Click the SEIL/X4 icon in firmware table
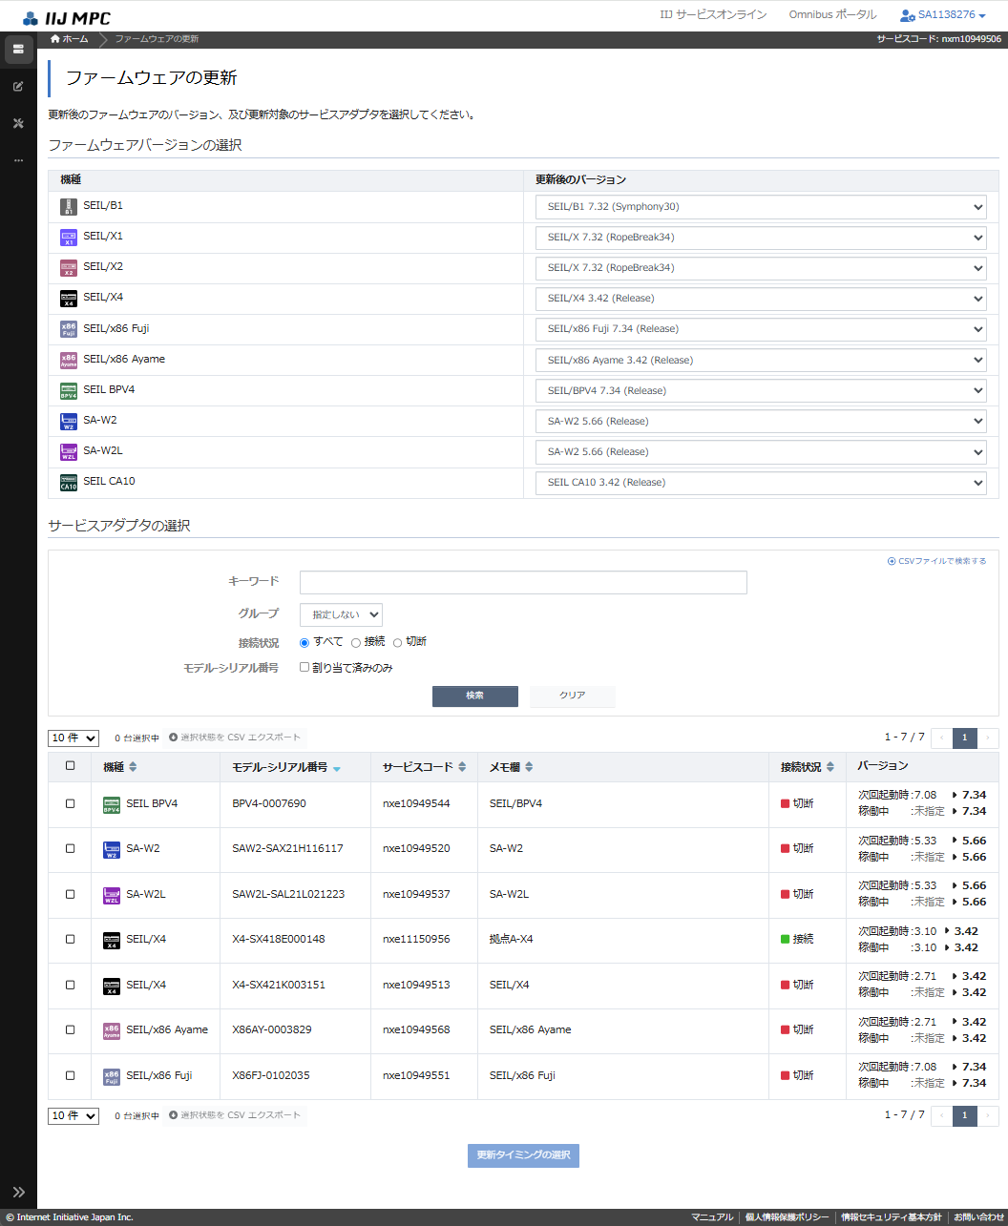This screenshot has height=1226, width=1008. pyautogui.click(x=69, y=299)
